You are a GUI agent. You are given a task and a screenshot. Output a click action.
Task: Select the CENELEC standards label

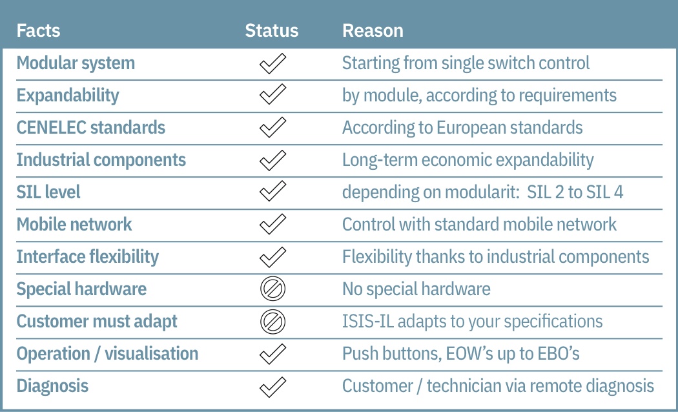point(91,127)
